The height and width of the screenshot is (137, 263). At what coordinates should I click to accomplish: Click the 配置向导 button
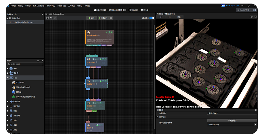point(232,121)
